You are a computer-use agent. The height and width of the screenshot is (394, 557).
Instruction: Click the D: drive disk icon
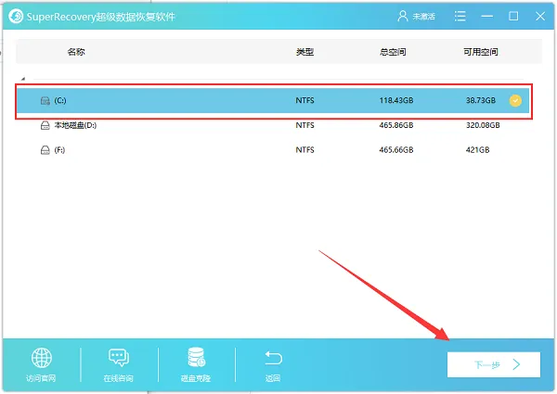[45, 125]
